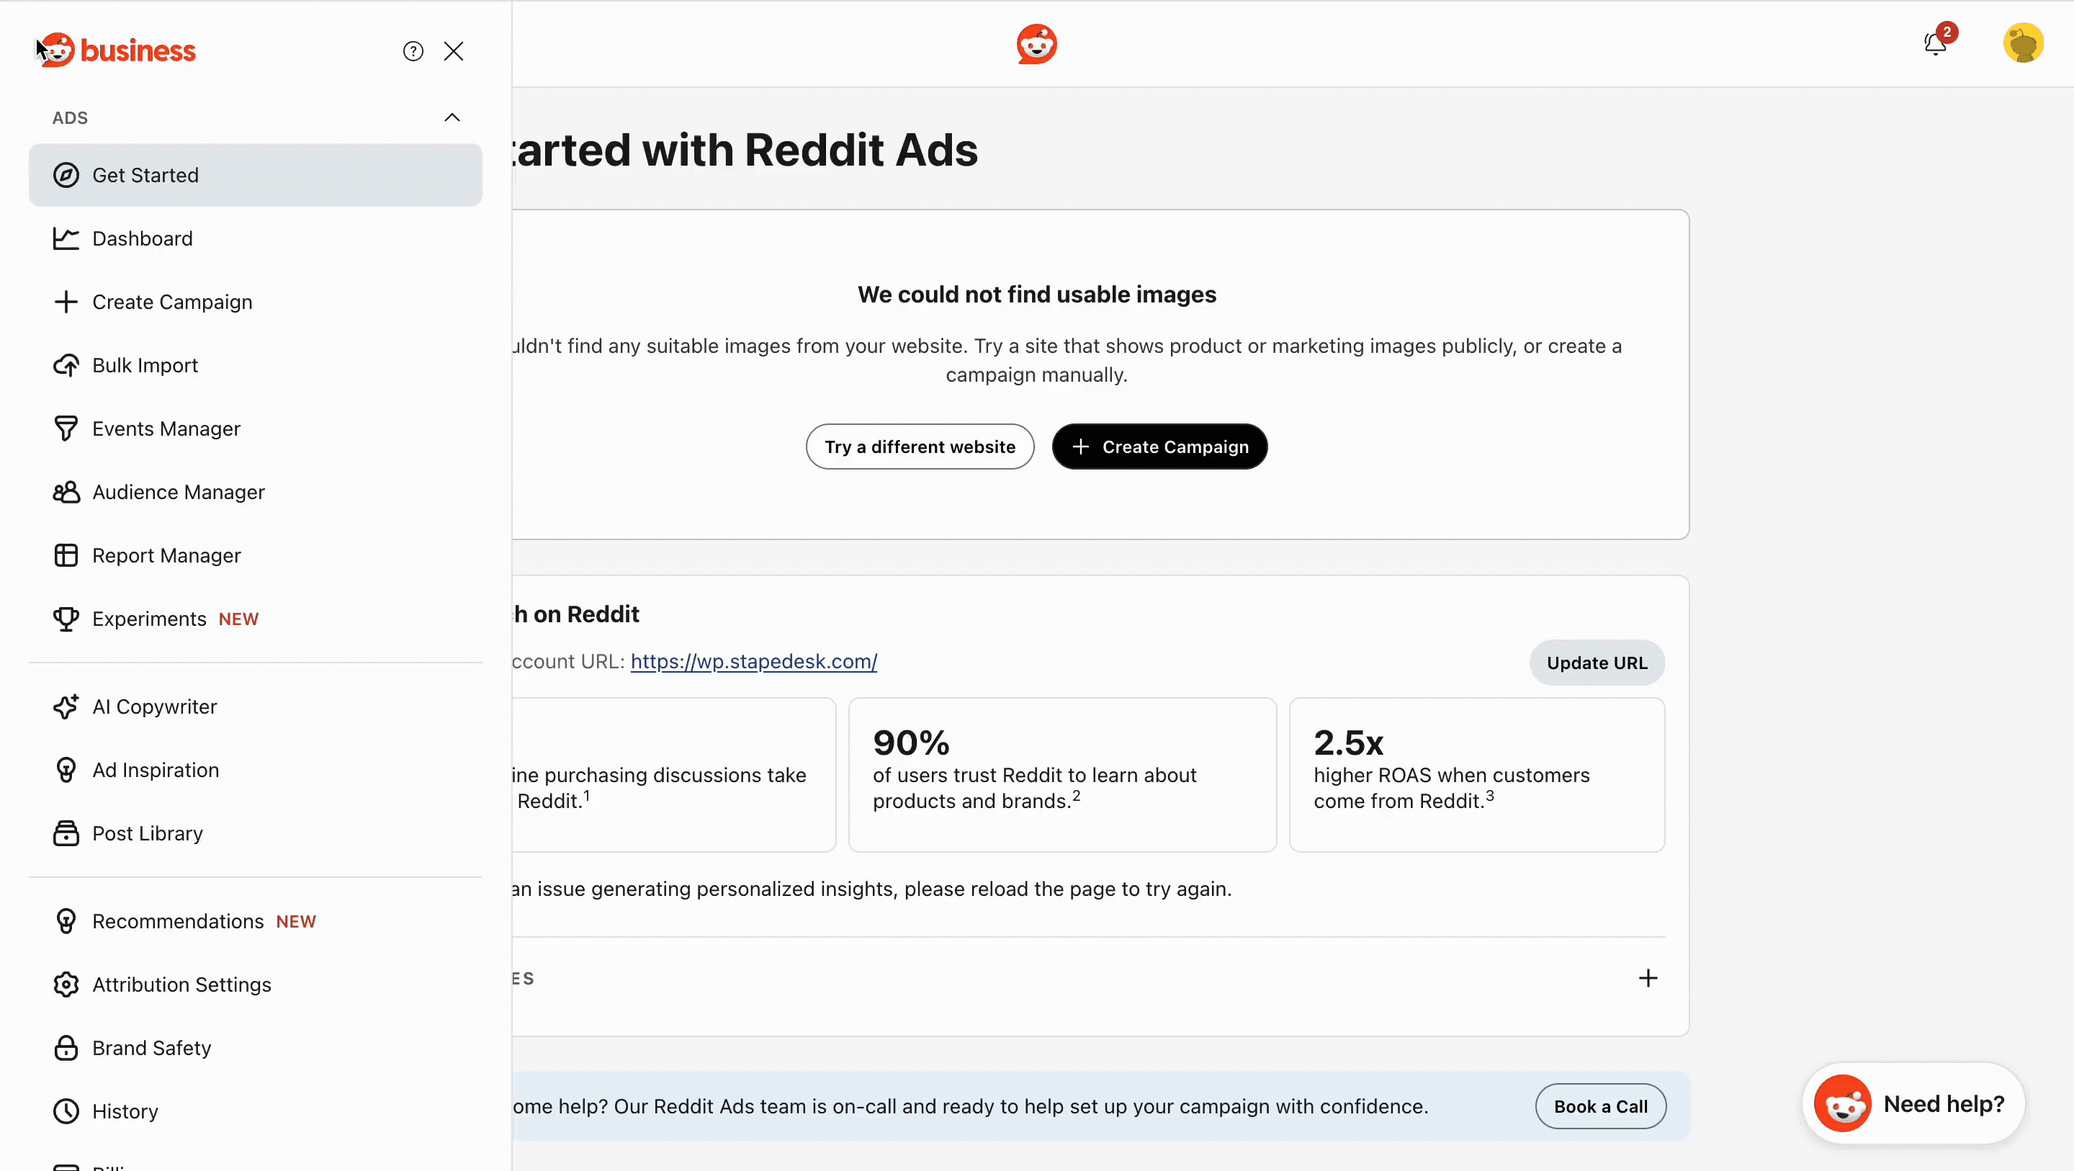2074x1171 pixels.
Task: Open the Ad Inspiration page
Action: pos(255,770)
